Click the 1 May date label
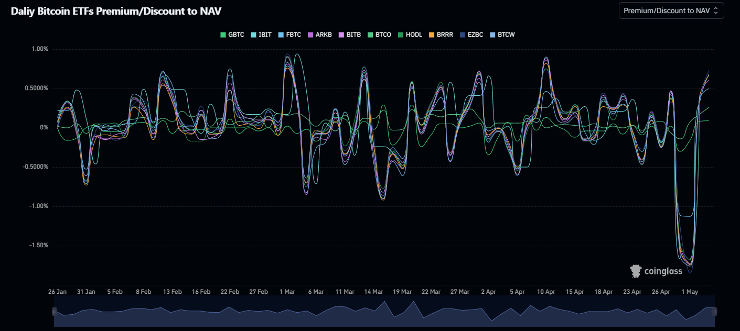The image size is (740, 331). [691, 292]
